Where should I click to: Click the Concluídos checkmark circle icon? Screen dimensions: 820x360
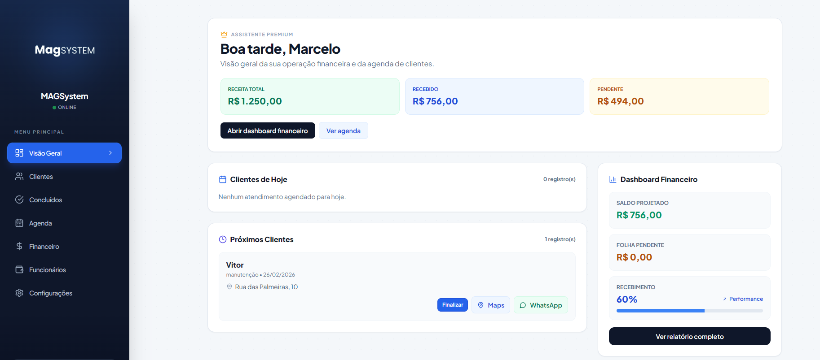19,200
